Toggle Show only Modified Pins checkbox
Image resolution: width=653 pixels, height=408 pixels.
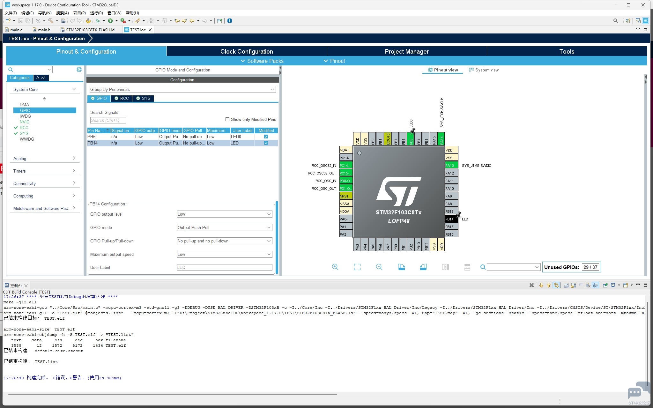click(x=227, y=119)
